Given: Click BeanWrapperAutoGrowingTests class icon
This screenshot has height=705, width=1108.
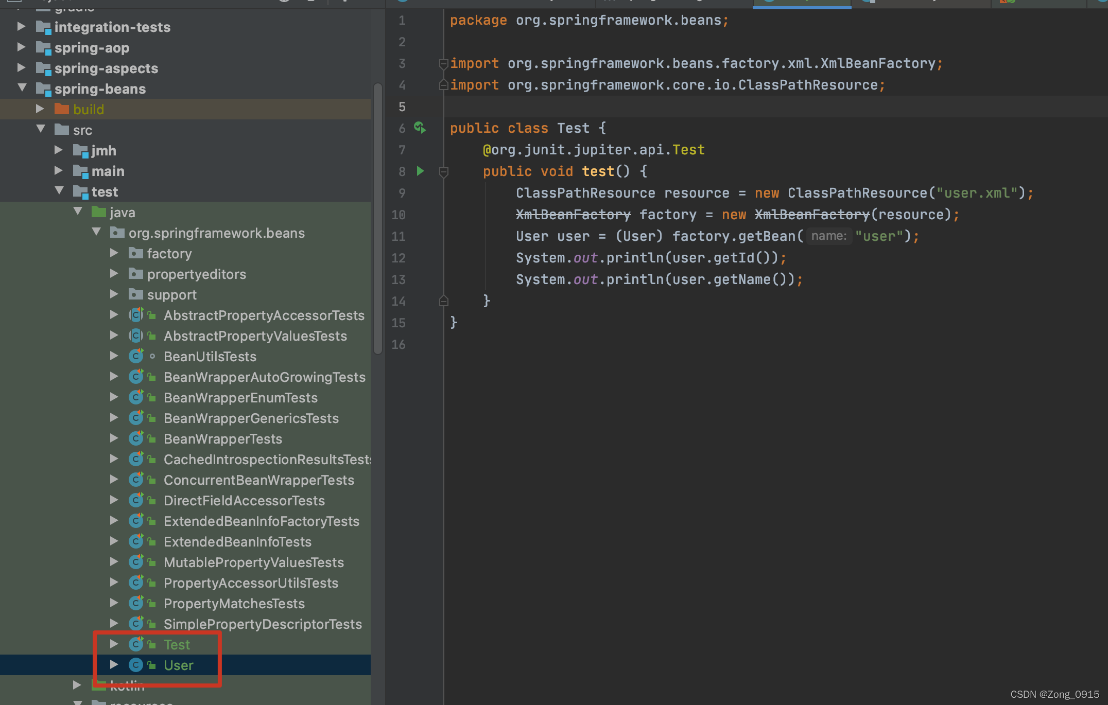Looking at the screenshot, I should click(136, 377).
